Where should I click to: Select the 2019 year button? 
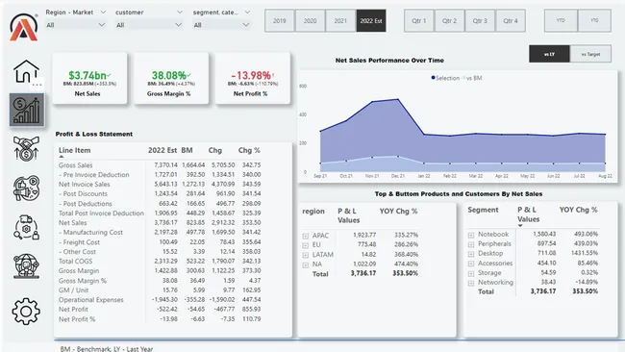[280, 21]
